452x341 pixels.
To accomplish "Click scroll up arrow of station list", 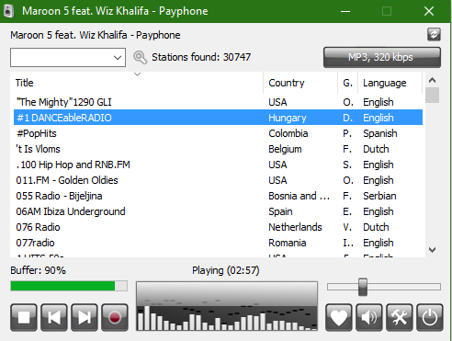I will [432, 80].
